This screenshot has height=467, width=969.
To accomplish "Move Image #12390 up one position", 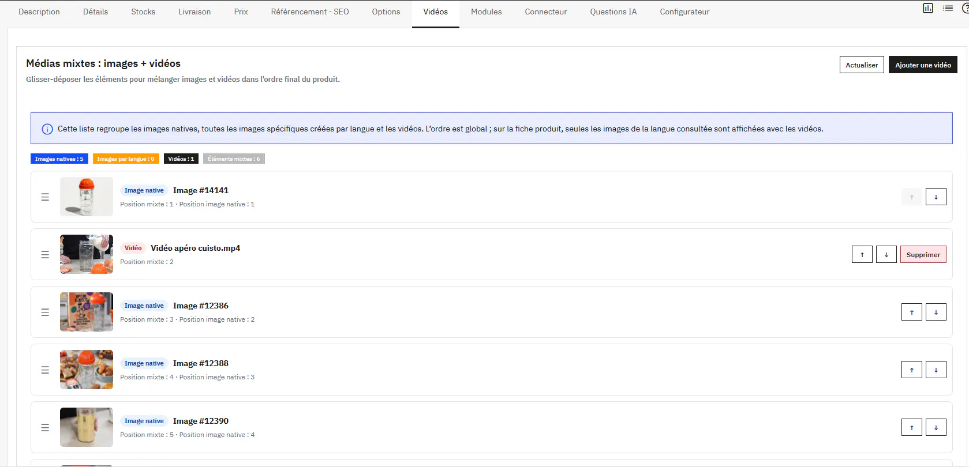I will point(911,427).
